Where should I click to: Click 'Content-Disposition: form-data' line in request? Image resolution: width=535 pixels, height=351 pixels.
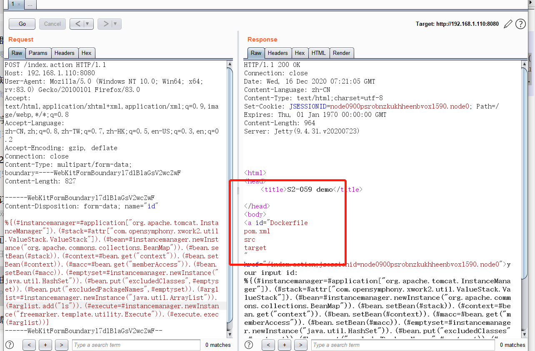tap(82, 206)
